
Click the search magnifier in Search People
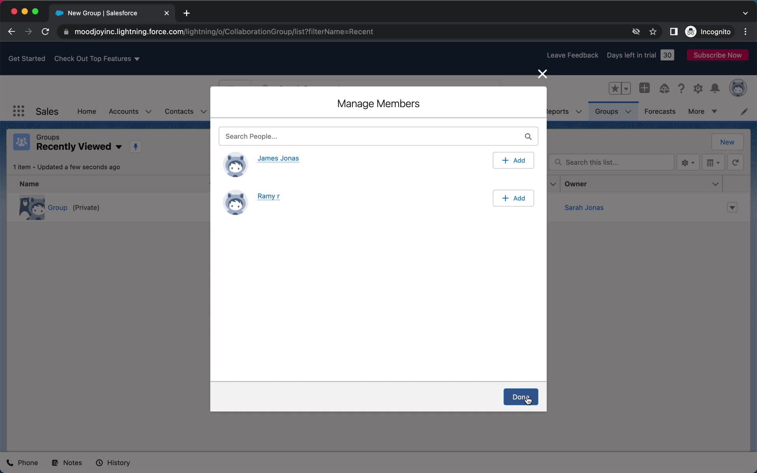click(528, 136)
